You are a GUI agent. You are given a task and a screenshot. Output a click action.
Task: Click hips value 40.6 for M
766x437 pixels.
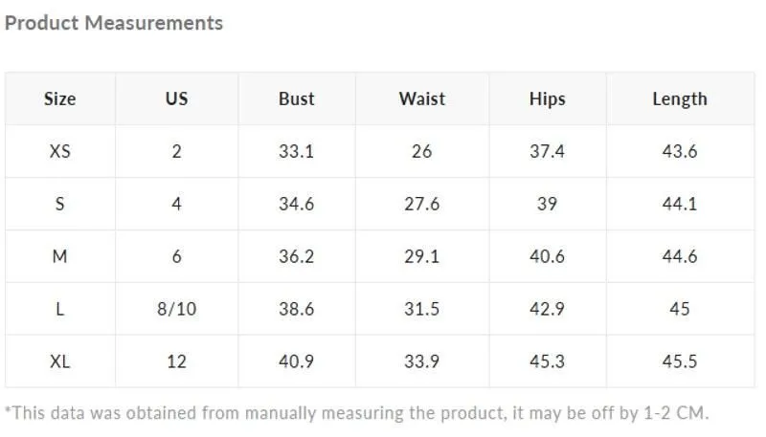(547, 256)
